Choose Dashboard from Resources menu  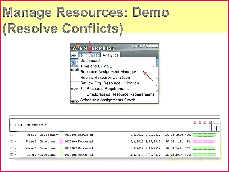click(90, 61)
